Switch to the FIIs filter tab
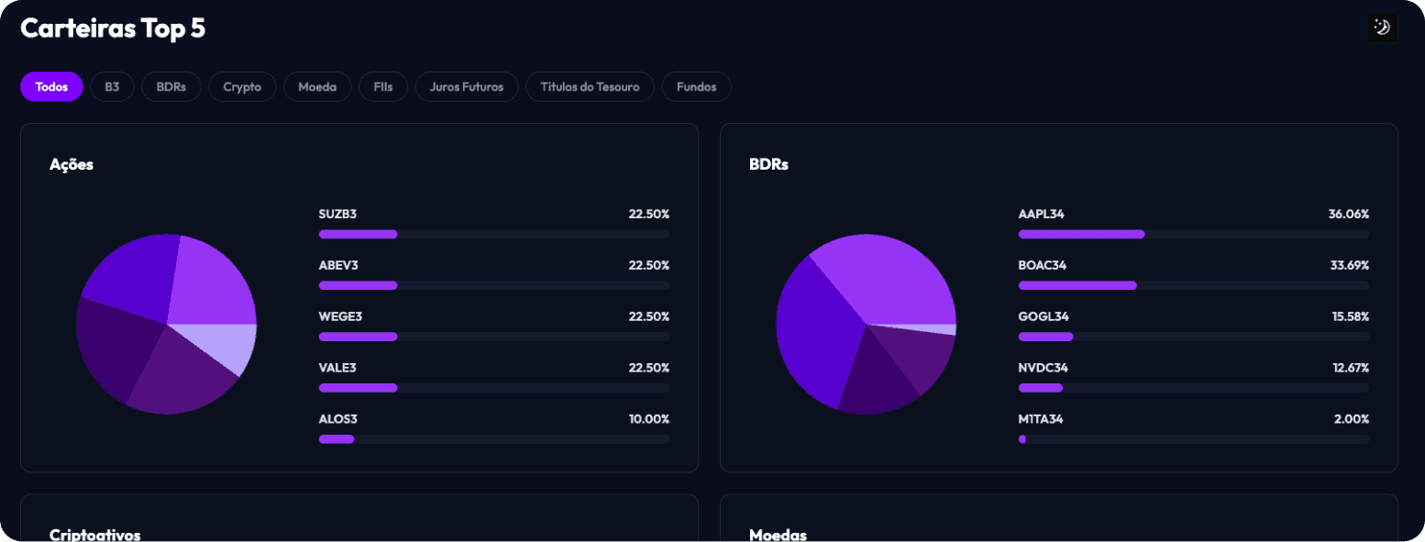Image resolution: width=1425 pixels, height=542 pixels. point(383,87)
